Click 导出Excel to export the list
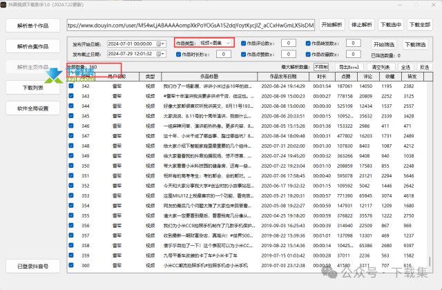Image resolution: width=442 pixels, height=290 pixels. pos(348,68)
